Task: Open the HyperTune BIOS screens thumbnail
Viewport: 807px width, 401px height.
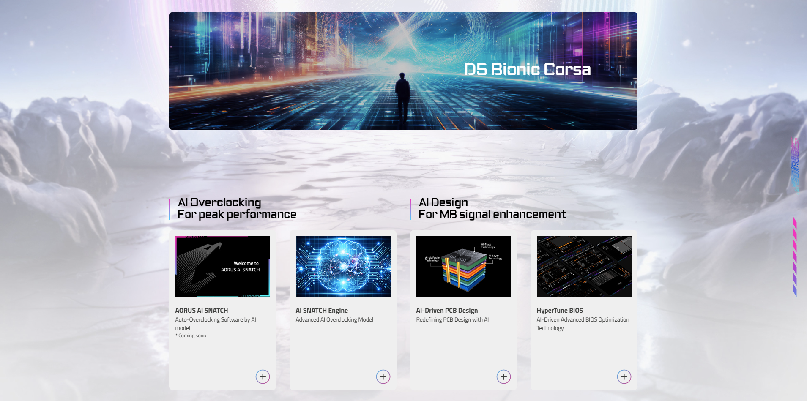Action: point(584,266)
